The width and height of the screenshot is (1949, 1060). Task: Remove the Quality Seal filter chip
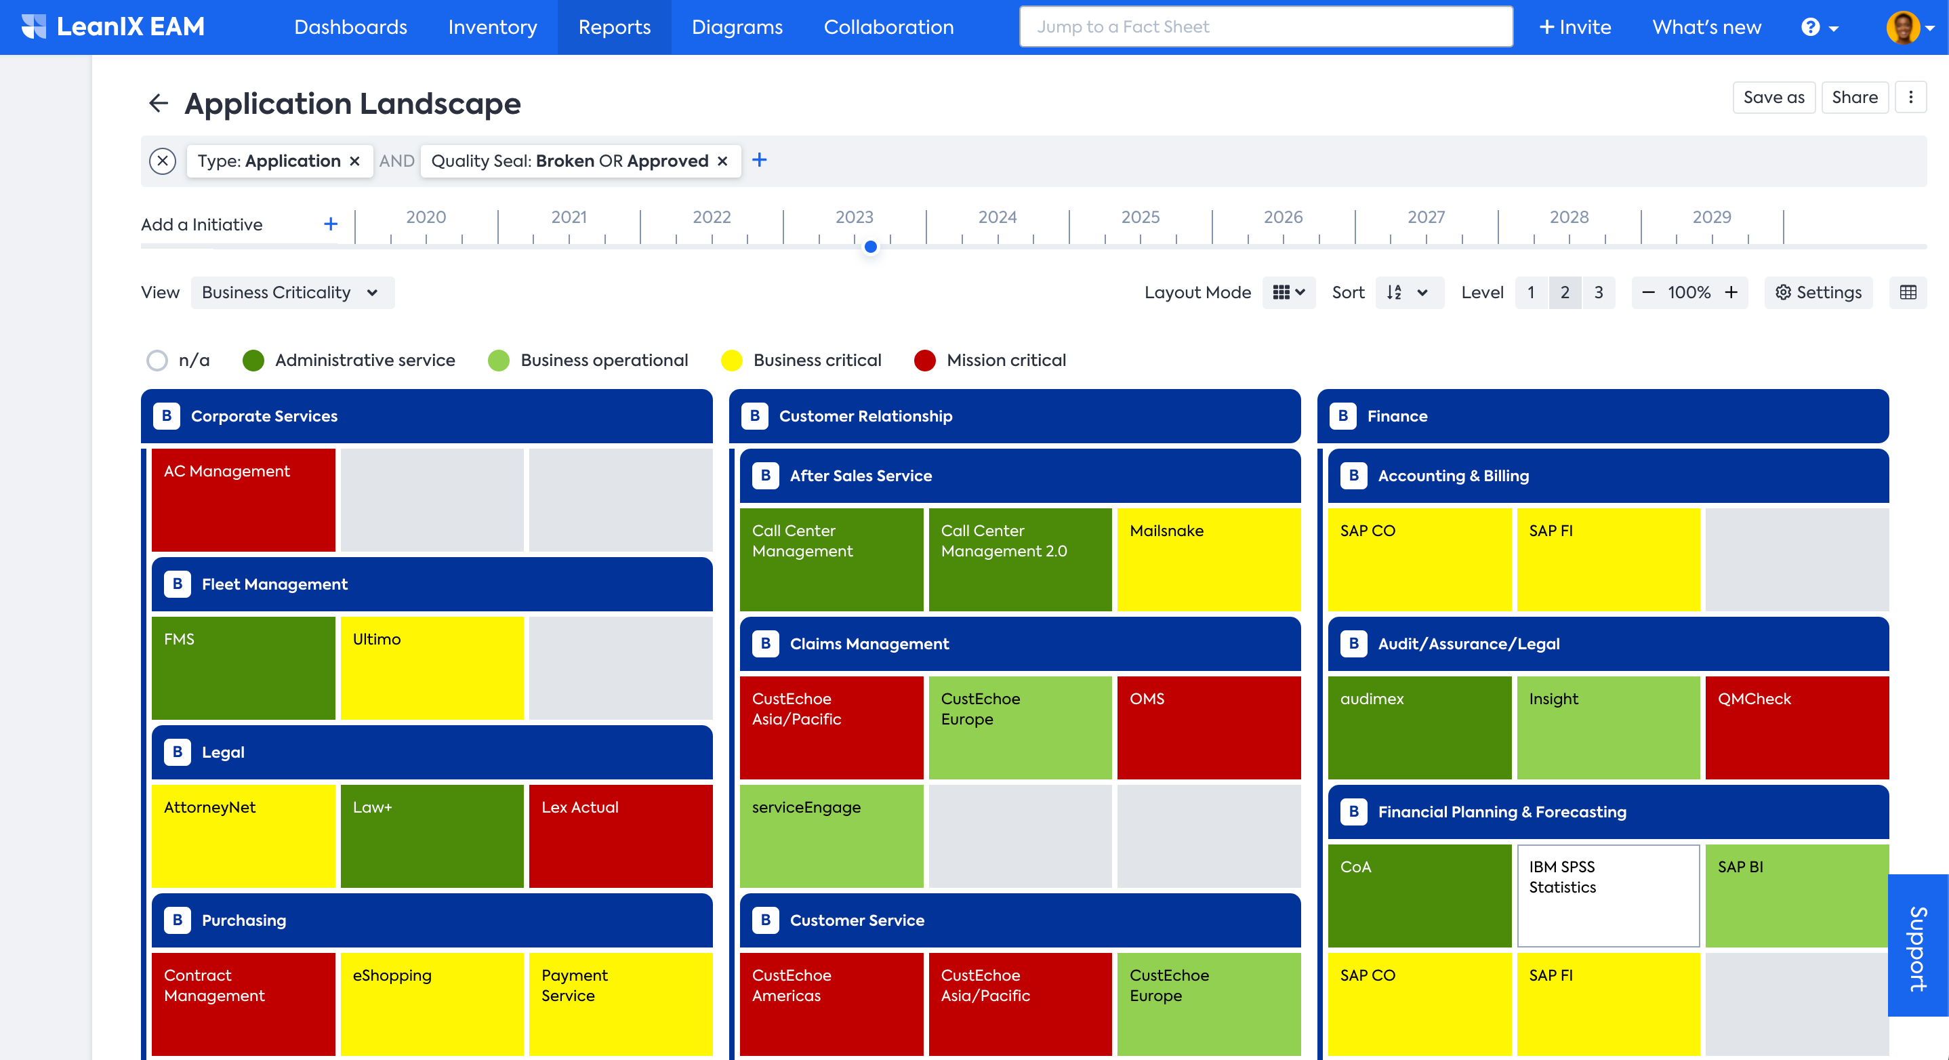722,161
